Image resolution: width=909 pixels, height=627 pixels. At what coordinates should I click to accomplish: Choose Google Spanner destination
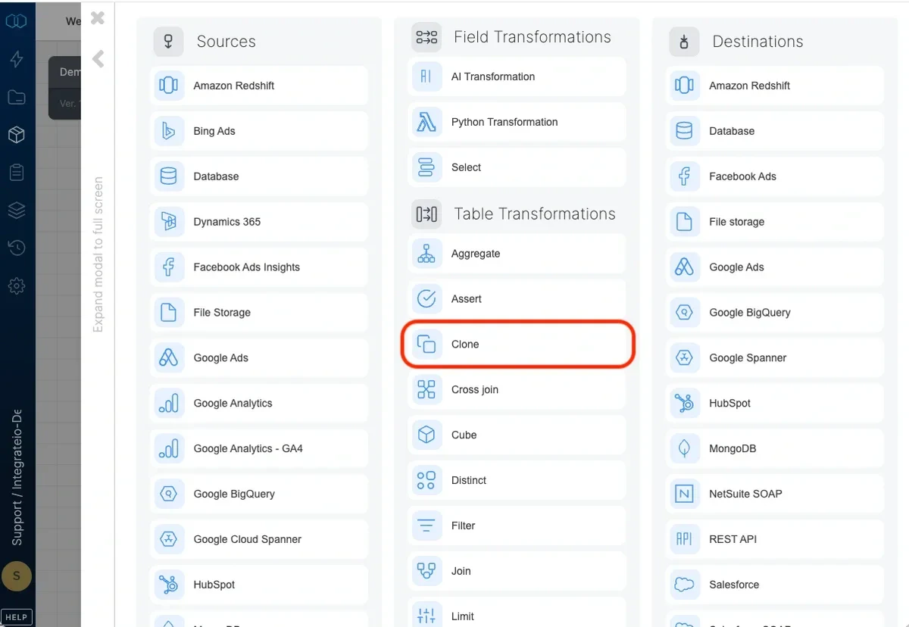[775, 357]
